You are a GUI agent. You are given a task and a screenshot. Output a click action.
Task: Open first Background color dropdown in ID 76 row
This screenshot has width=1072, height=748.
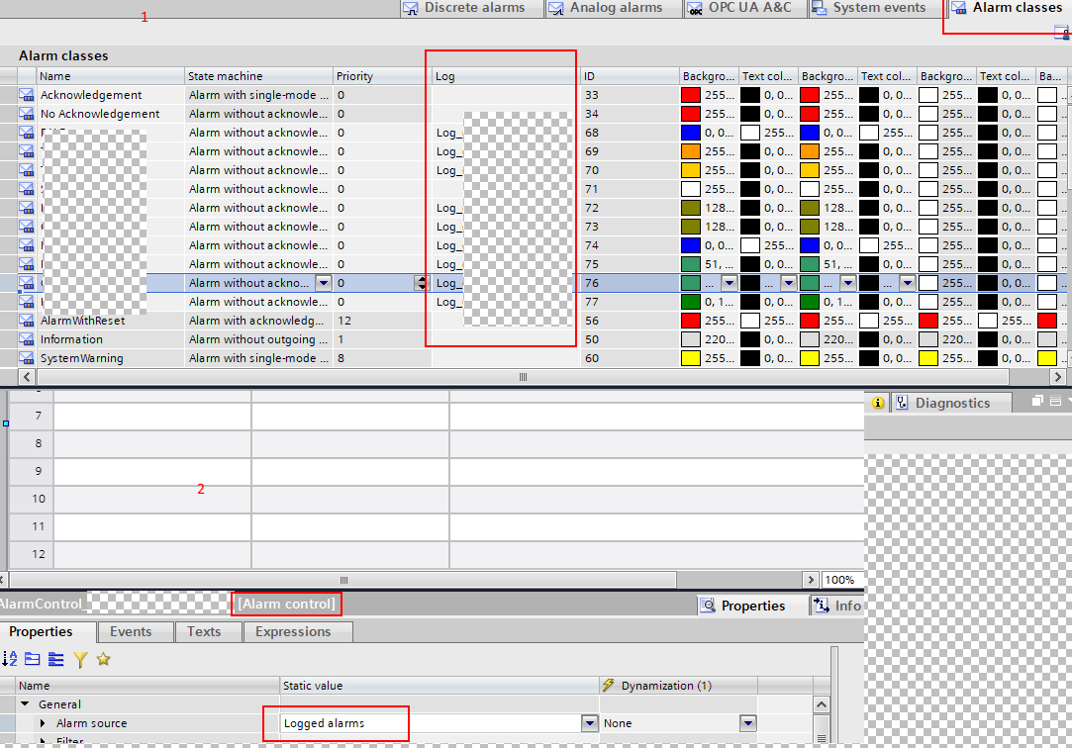(x=730, y=283)
